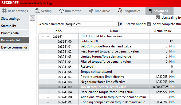Click index 0x3241:0A cell
Image resolution: width=181 pixels, height=105 pixels.
(65, 92)
